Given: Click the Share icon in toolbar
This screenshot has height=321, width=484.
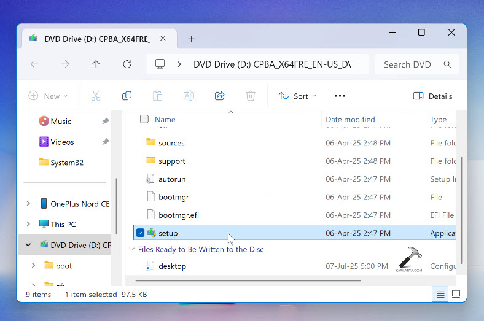Looking at the screenshot, I should click(219, 96).
